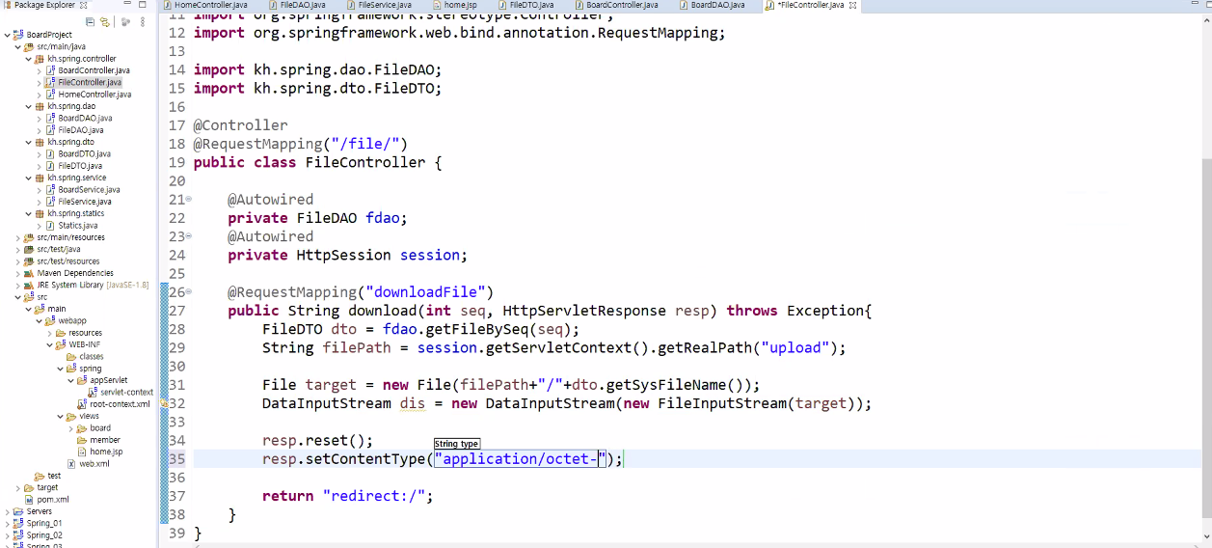Minimize the Package Explorer view
The image size is (1212, 548).
pos(126,5)
